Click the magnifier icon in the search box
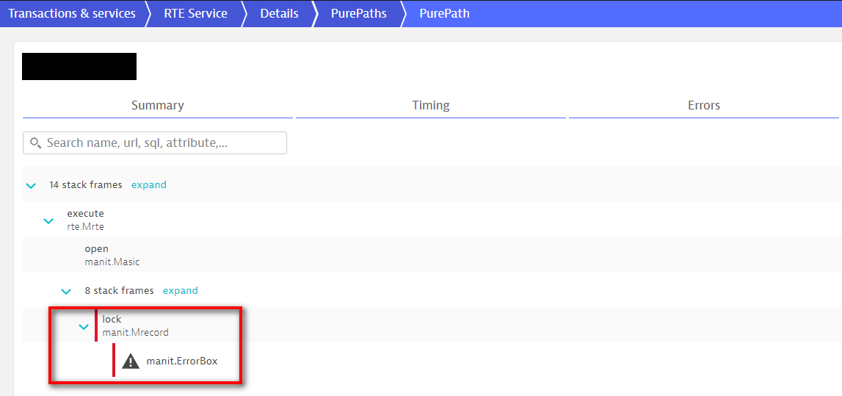The image size is (842, 396). [x=35, y=143]
